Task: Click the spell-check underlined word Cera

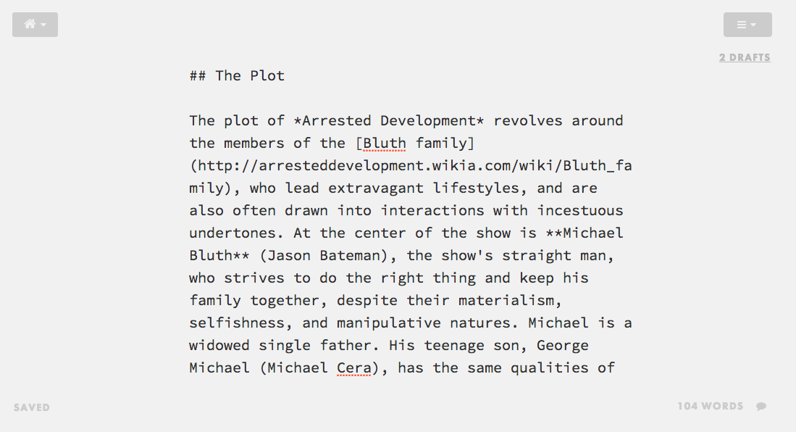Action: click(x=354, y=367)
